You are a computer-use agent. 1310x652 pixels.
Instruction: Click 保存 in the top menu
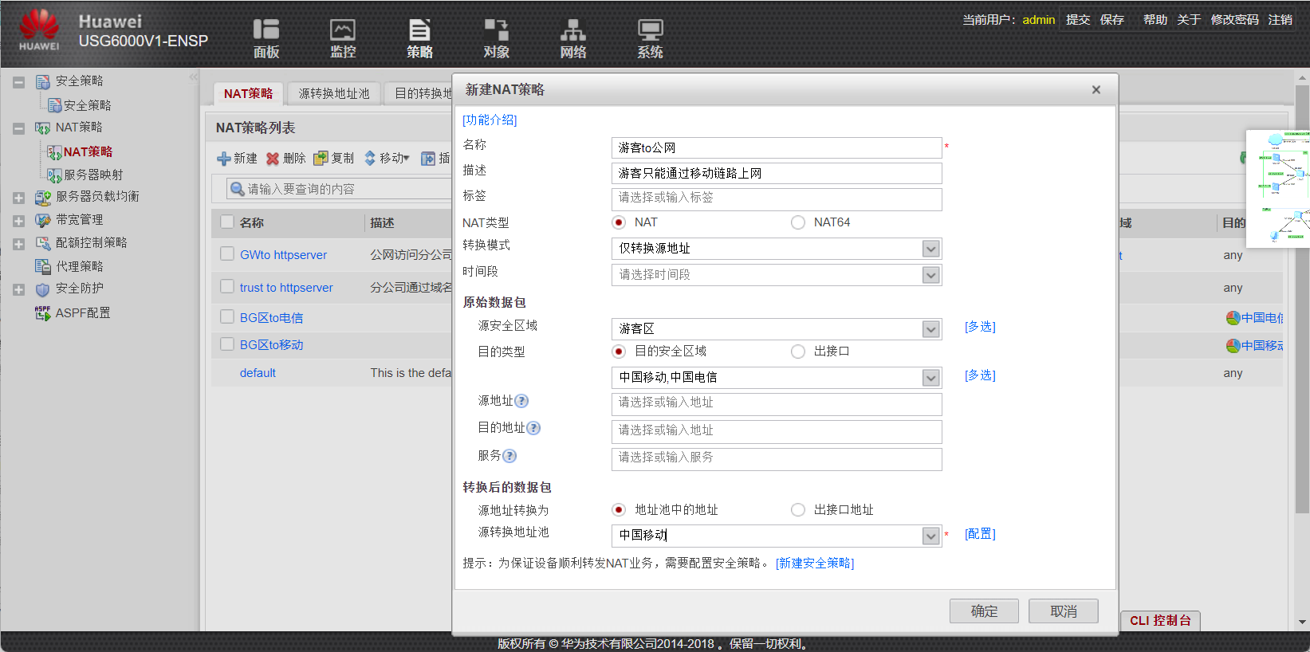point(1112,19)
